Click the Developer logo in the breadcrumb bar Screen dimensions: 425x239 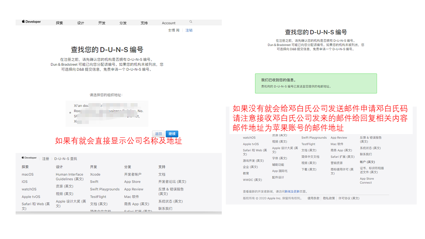pos(29,158)
